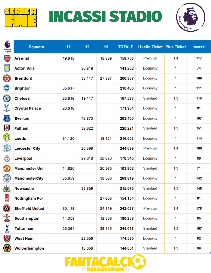Screen dimensions: 211x273
Task: Click the Sheffield United team name
Action: click(29, 209)
